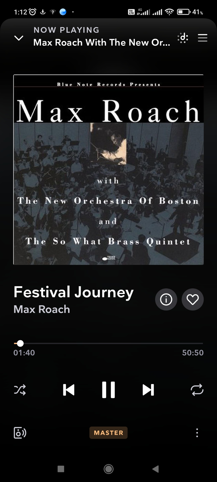Like Festival Journey with heart icon
The height and width of the screenshot is (482, 217).
[193, 299]
